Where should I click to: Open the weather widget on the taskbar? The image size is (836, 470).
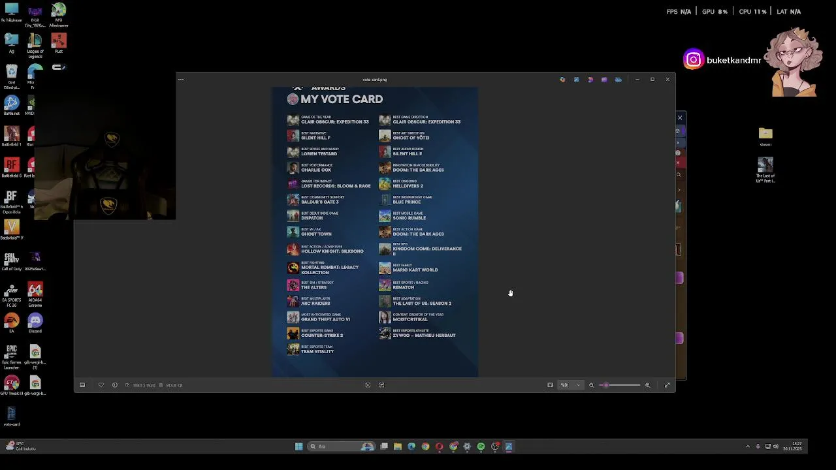(20, 446)
